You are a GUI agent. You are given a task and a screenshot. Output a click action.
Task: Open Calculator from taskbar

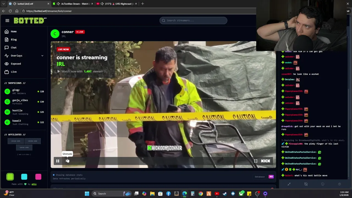click(193, 194)
